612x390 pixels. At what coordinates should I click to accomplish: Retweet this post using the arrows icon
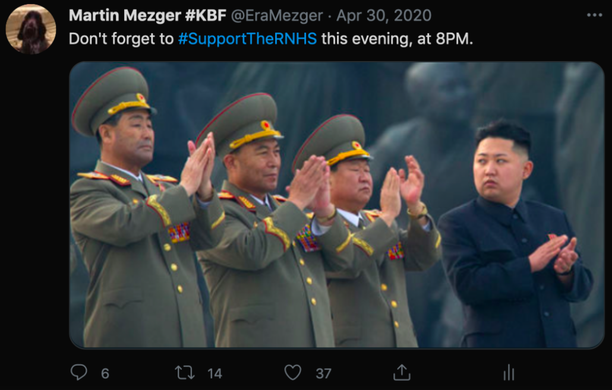(x=185, y=372)
